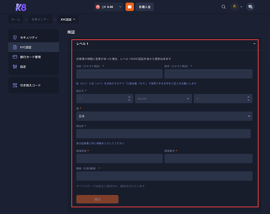Open 銀行カード管理 in the sidebar
This screenshot has width=270, height=214.
click(34, 57)
